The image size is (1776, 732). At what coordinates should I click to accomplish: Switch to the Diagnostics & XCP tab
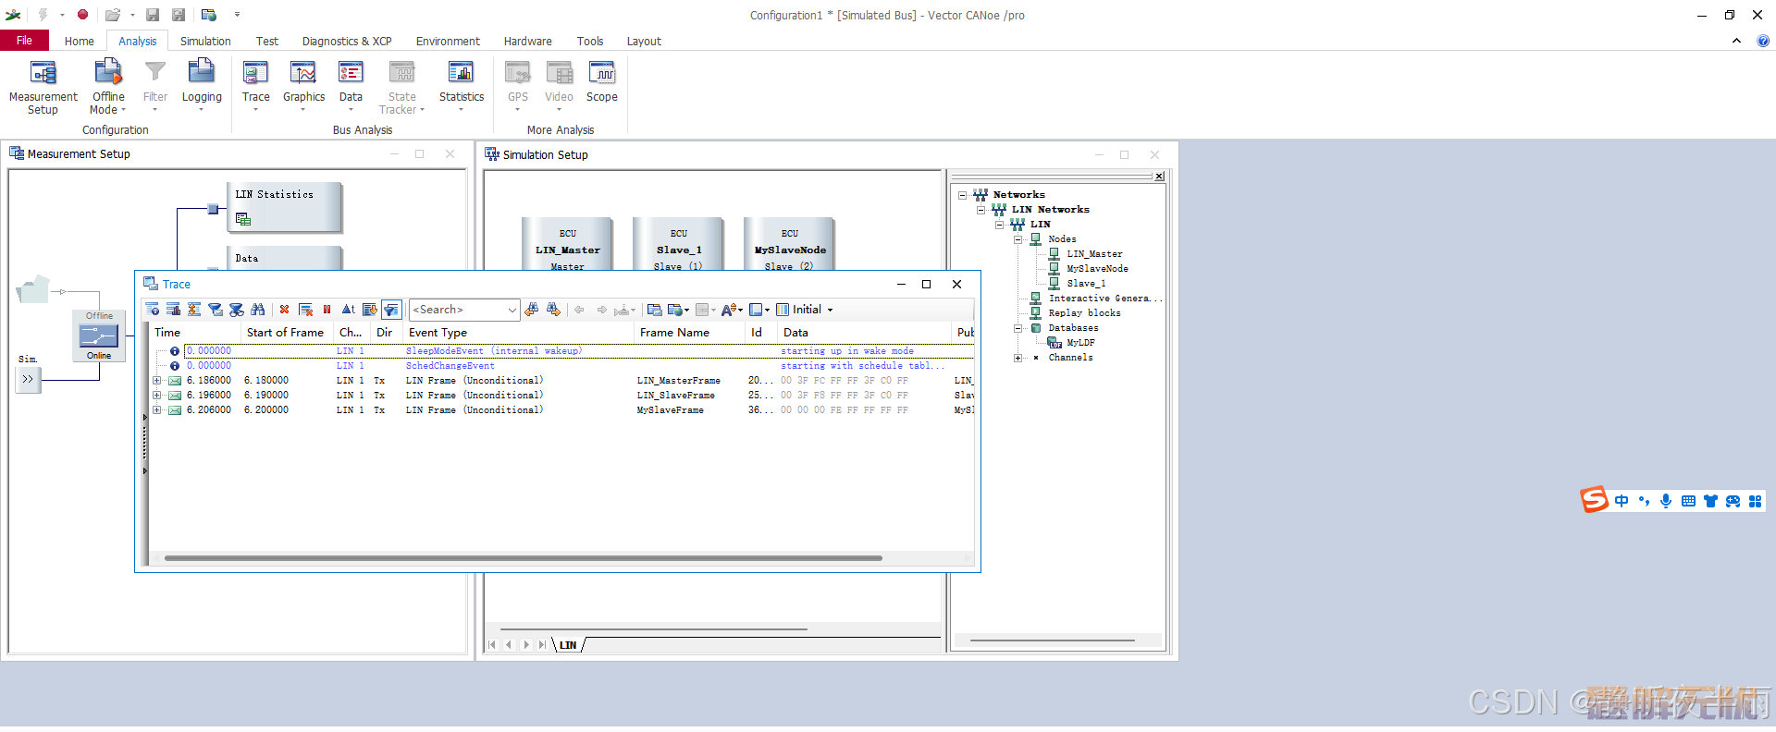coord(347,41)
